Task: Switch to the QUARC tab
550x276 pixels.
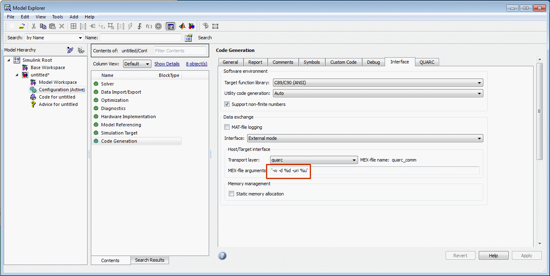Action: [427, 62]
